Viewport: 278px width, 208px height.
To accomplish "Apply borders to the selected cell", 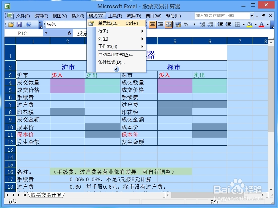I will (x=237, y=24).
